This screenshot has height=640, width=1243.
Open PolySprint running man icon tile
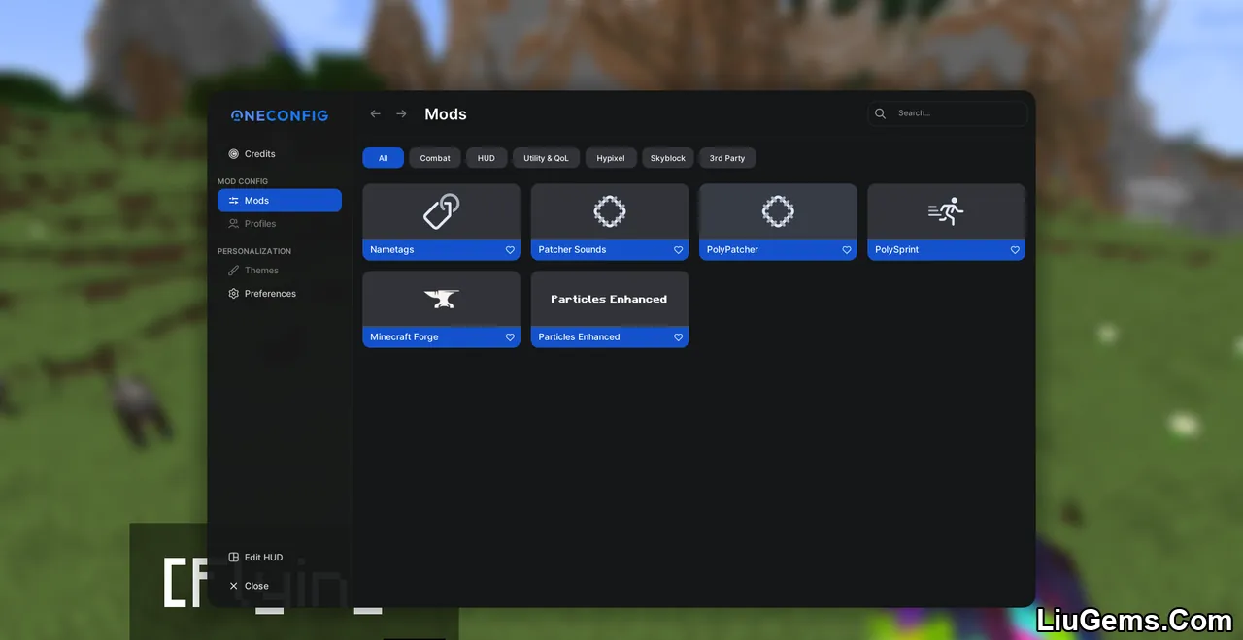(x=946, y=211)
